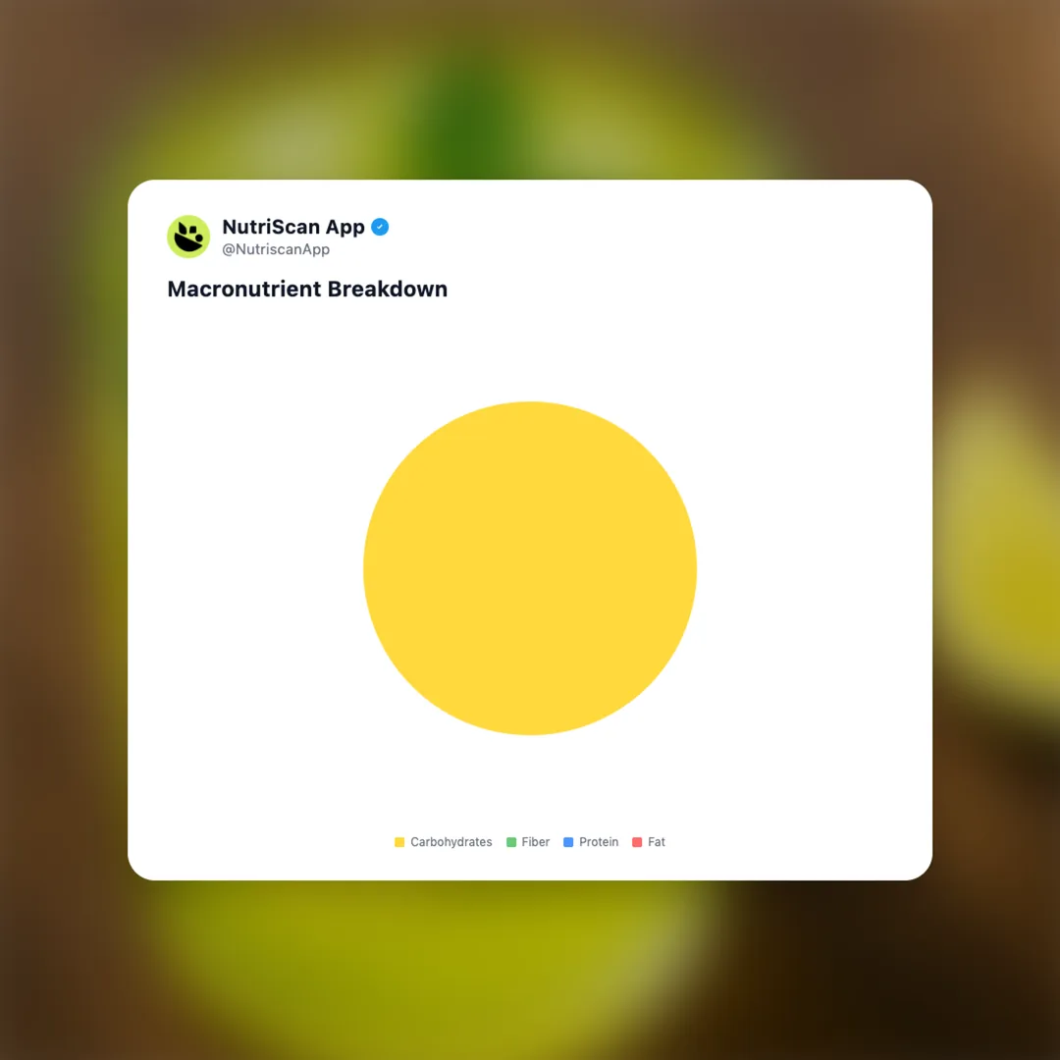
Task: Click the blue Protein legend square
Action: pyautogui.click(x=568, y=842)
